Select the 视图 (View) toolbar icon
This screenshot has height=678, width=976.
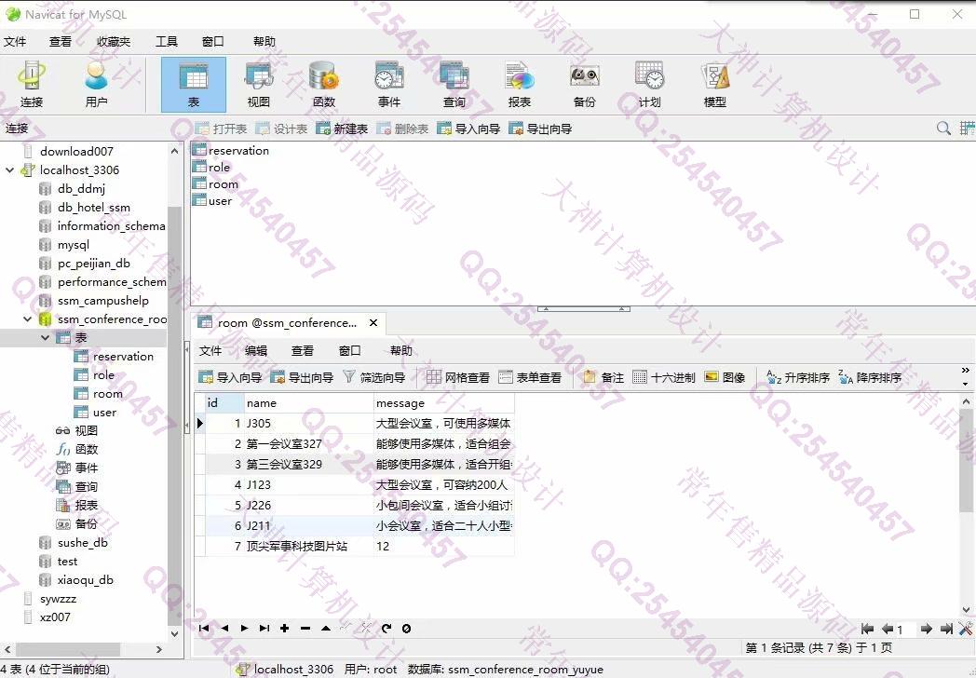[x=258, y=84]
